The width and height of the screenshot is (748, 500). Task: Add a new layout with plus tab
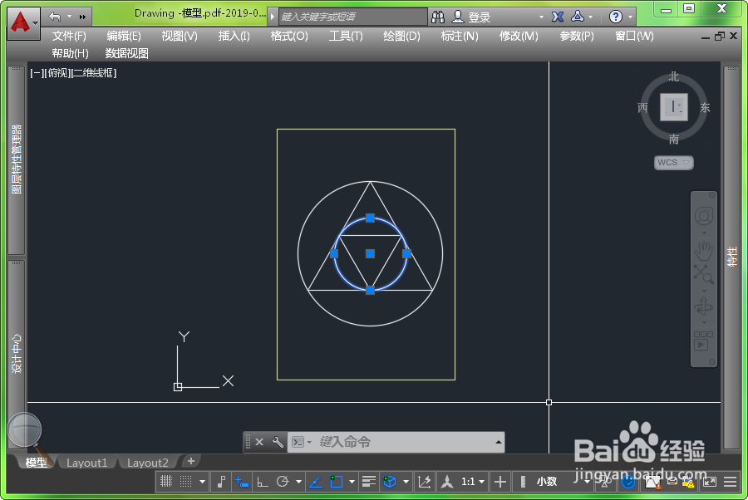pos(191,461)
